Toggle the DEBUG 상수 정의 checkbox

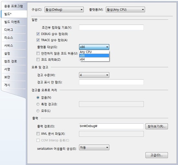[x=38, y=34]
